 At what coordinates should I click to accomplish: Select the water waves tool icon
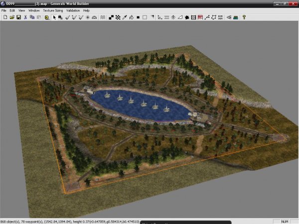pos(103,17)
